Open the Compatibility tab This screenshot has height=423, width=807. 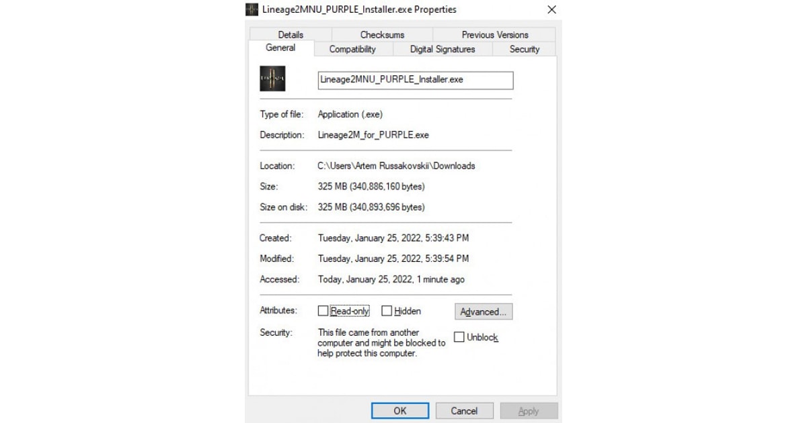(352, 49)
